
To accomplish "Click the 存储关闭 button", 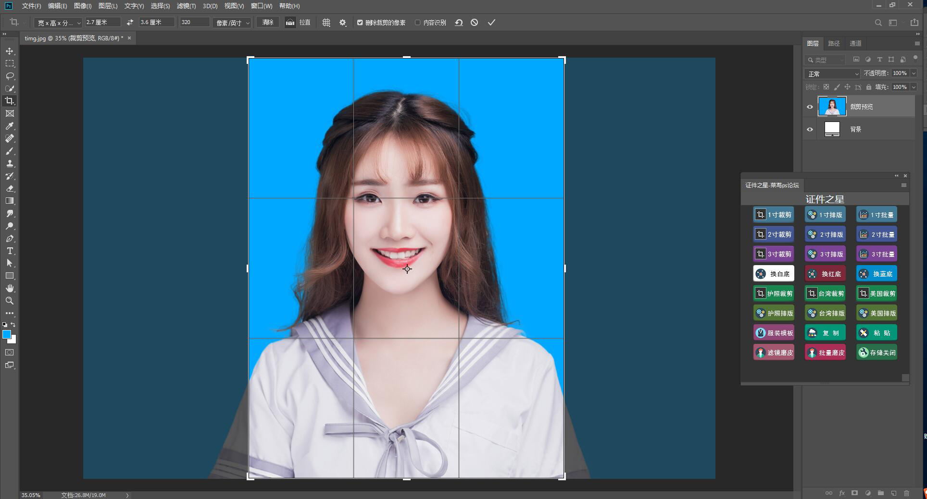I will pyautogui.click(x=876, y=352).
